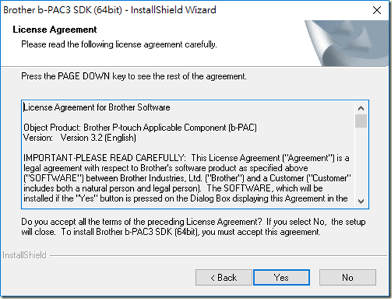
Task: Go to previous step with Back button
Action: coord(224,277)
